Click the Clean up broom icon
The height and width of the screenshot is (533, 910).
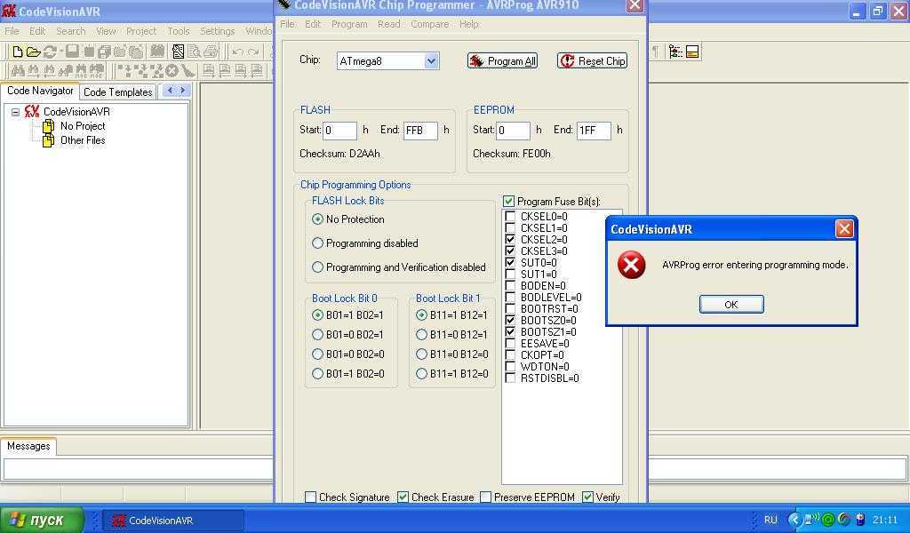pyautogui.click(x=188, y=71)
